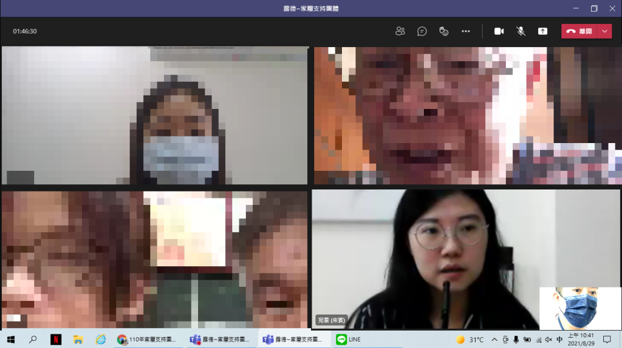Open the Windows notification center
Screen dimensions: 622x348
pos(607,340)
